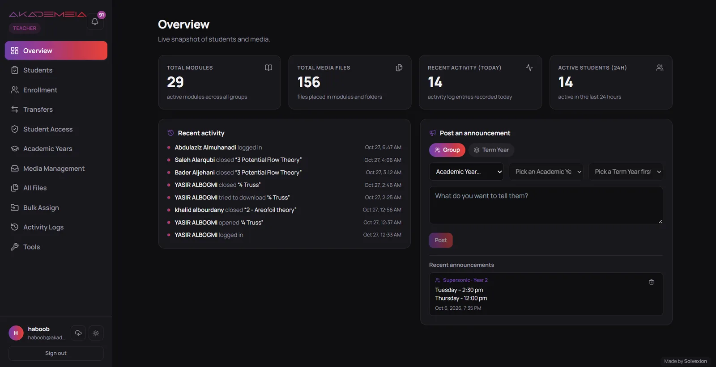The height and width of the screenshot is (367, 716).
Task: Go to the Overview page
Action: (x=56, y=51)
